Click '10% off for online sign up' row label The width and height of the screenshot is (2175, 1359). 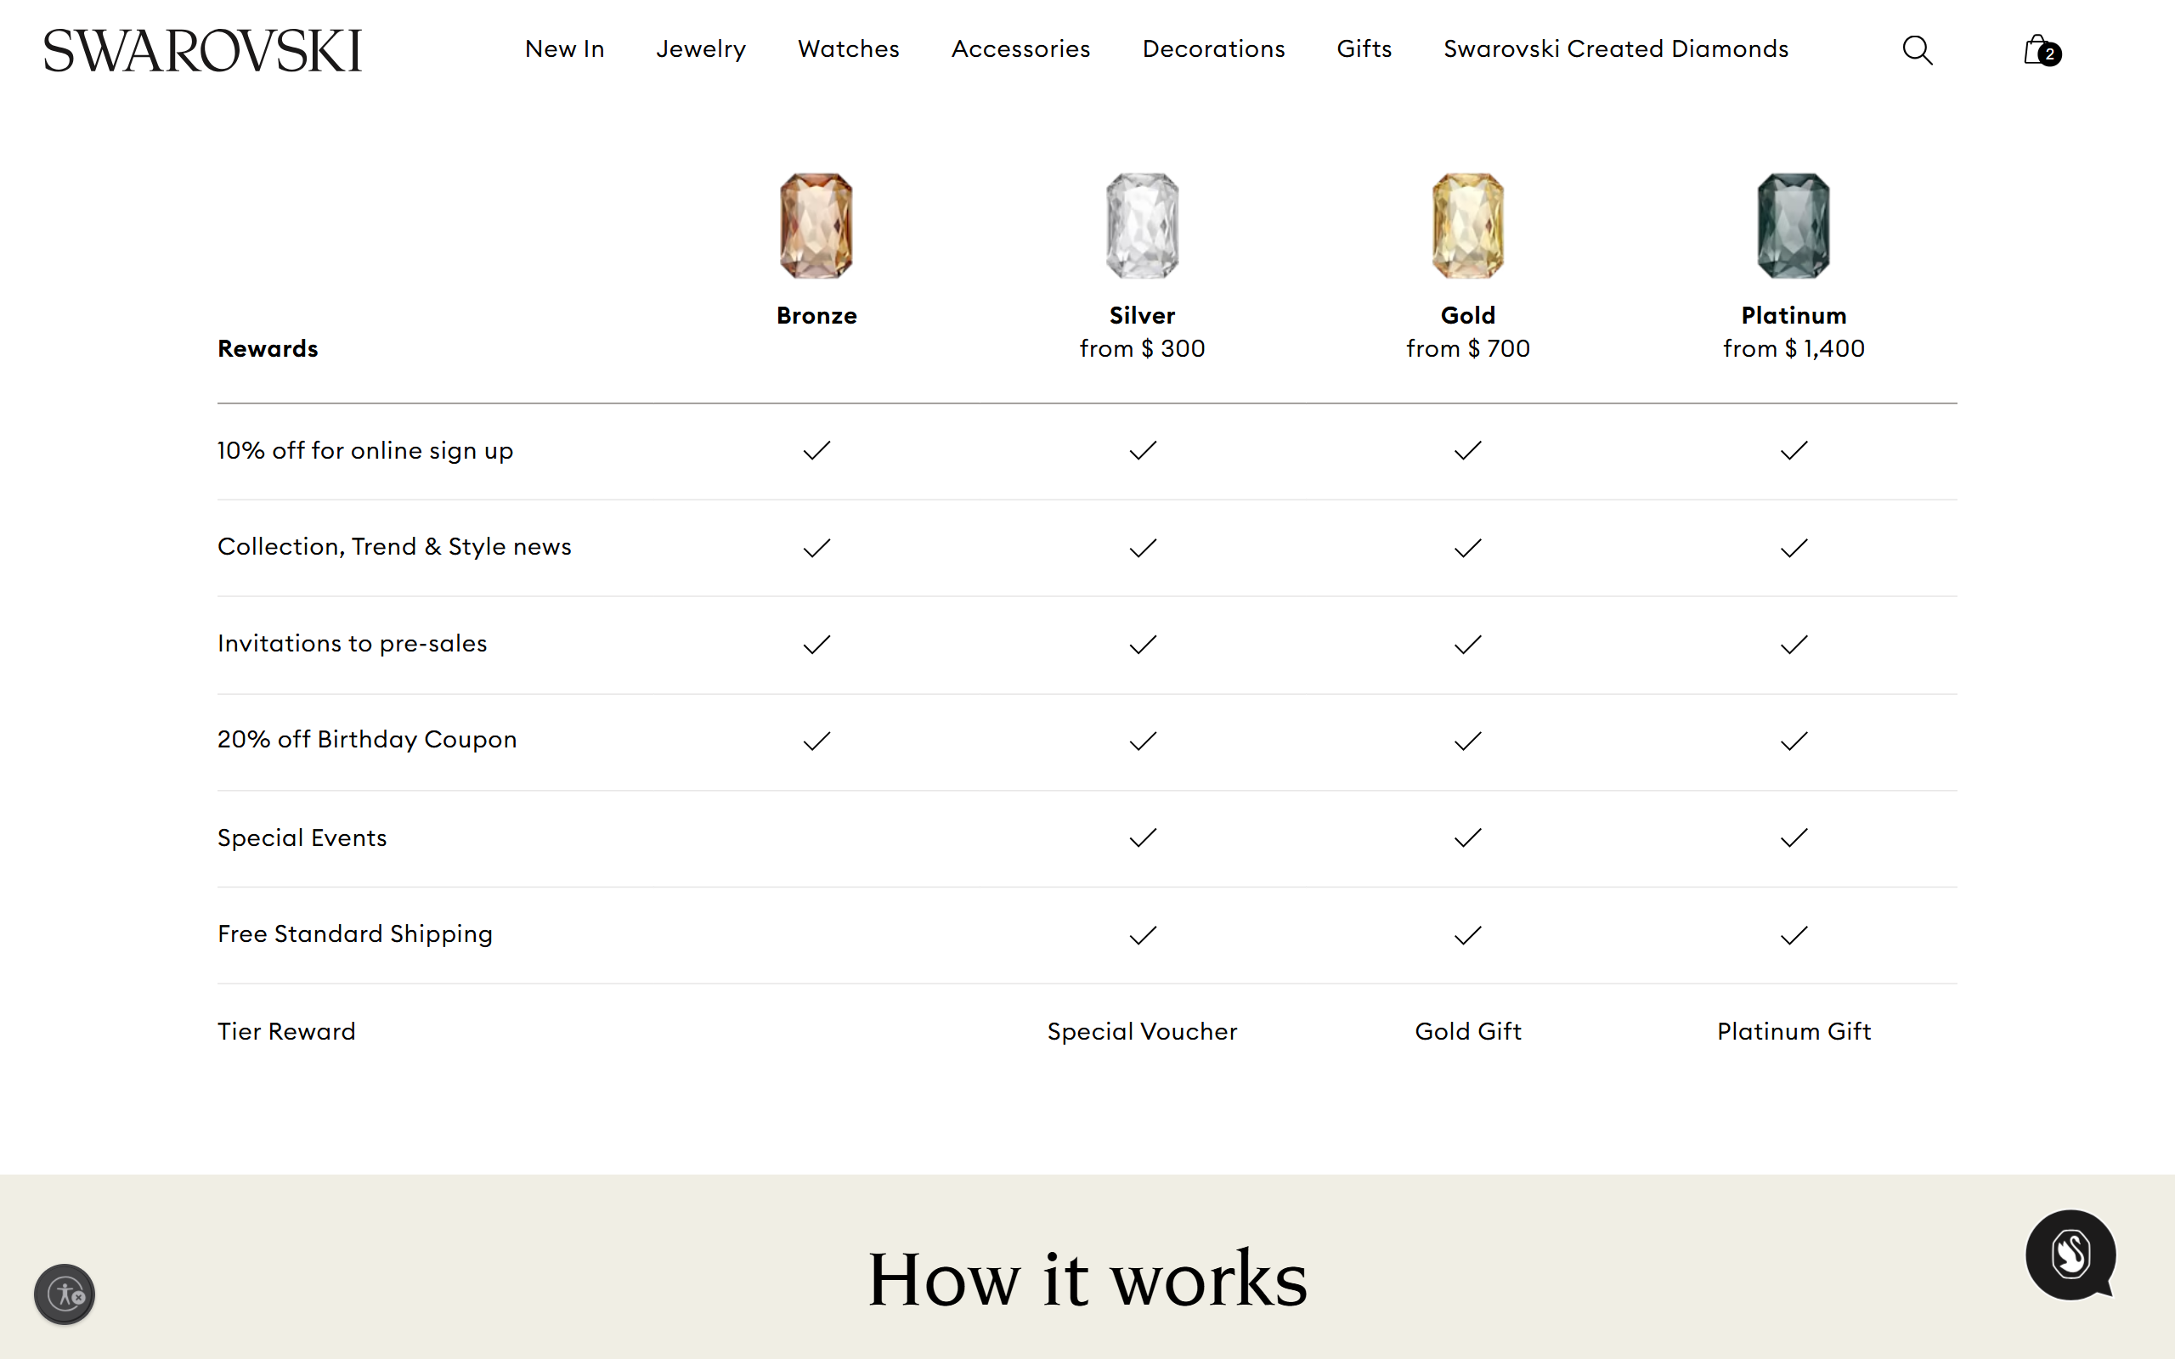pyautogui.click(x=364, y=450)
